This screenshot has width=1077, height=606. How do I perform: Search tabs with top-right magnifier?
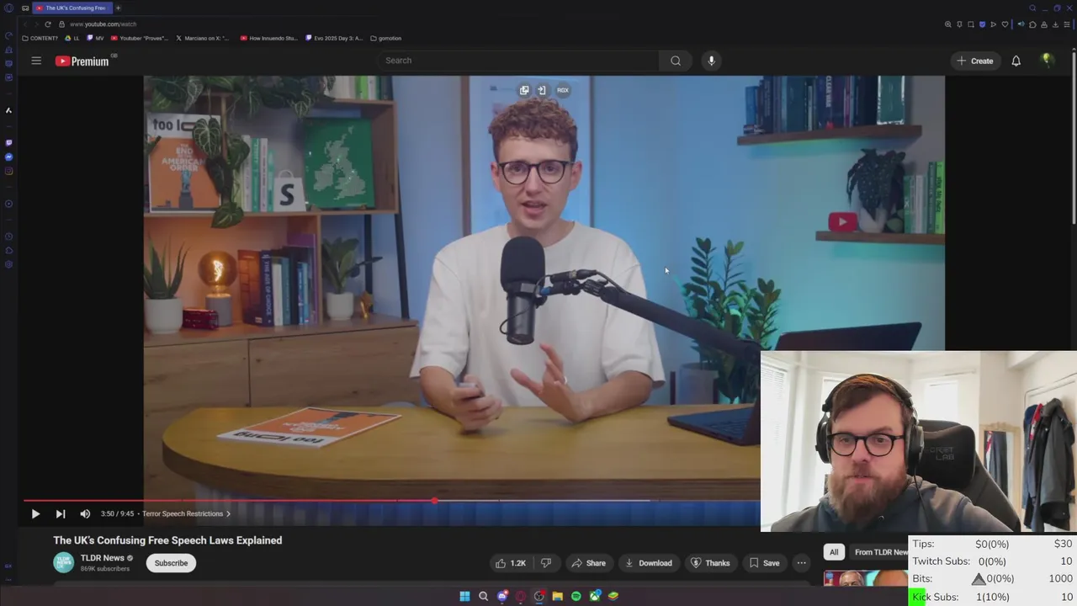click(x=1032, y=8)
